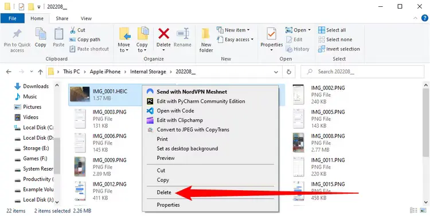This screenshot has height=216, width=430.
Task: Create a New folder from ribbon
Action: coord(206,41)
